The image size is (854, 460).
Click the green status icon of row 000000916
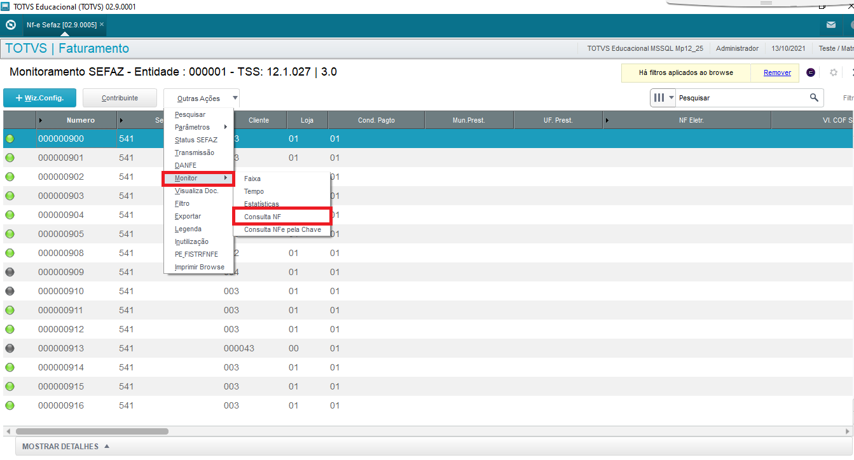click(10, 405)
